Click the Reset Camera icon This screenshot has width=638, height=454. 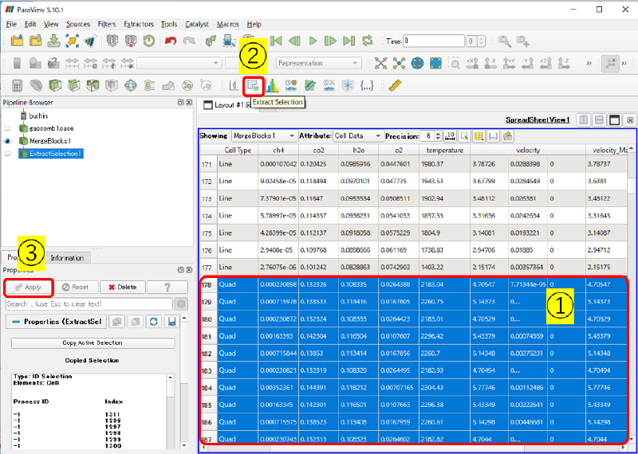tap(380, 63)
